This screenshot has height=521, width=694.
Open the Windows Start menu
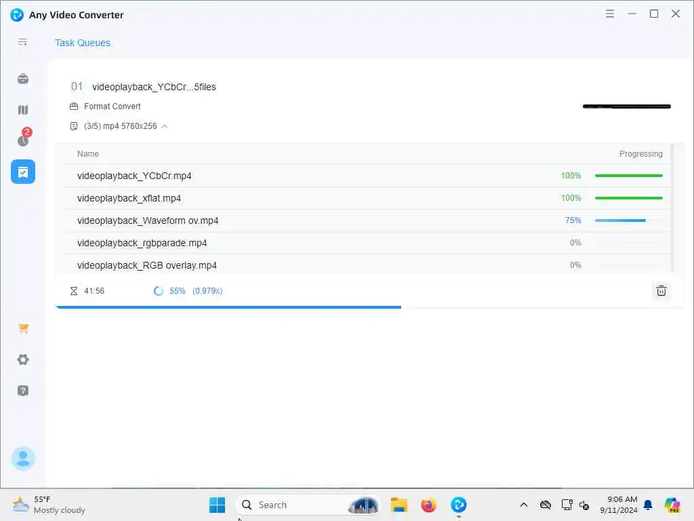(x=217, y=505)
